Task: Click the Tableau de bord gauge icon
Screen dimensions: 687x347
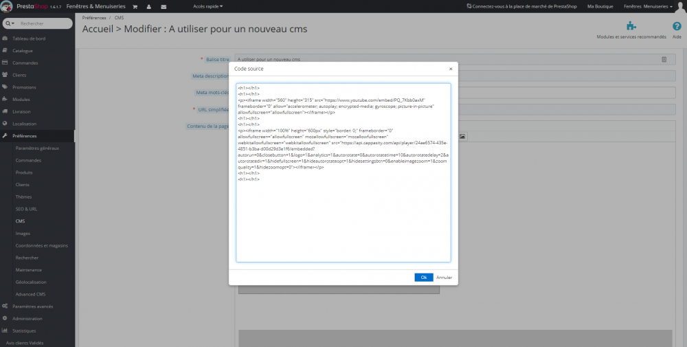Action: (x=5, y=38)
